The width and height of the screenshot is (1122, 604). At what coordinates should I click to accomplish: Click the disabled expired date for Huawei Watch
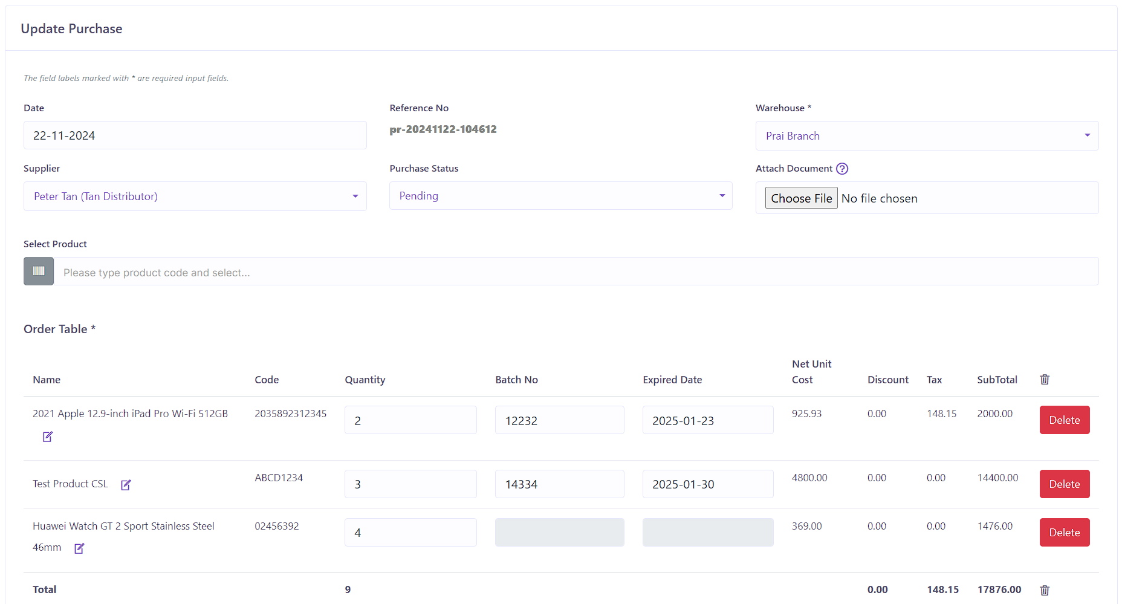pyautogui.click(x=708, y=533)
